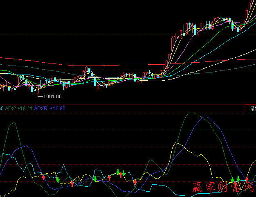256x197 pixels.
Task: Click the highest peak of yellow indicator line
Action: (x=176, y=143)
